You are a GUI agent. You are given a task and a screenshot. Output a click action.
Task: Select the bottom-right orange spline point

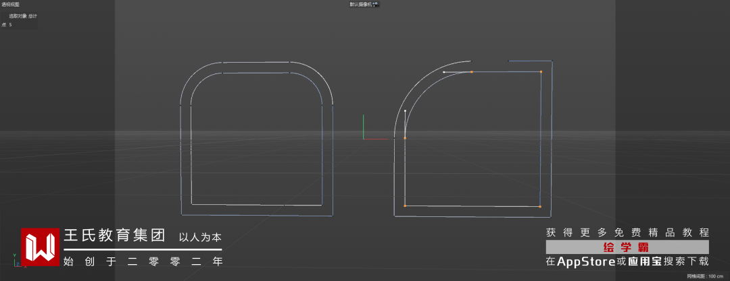tap(539, 206)
